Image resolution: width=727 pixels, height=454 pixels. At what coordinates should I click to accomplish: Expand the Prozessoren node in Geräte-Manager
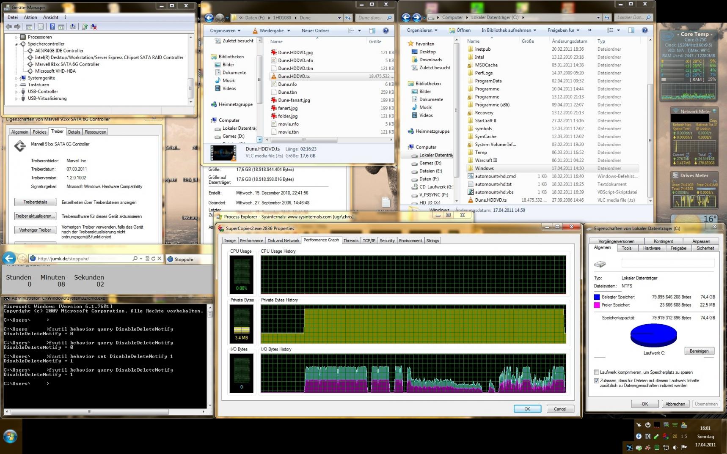point(17,37)
